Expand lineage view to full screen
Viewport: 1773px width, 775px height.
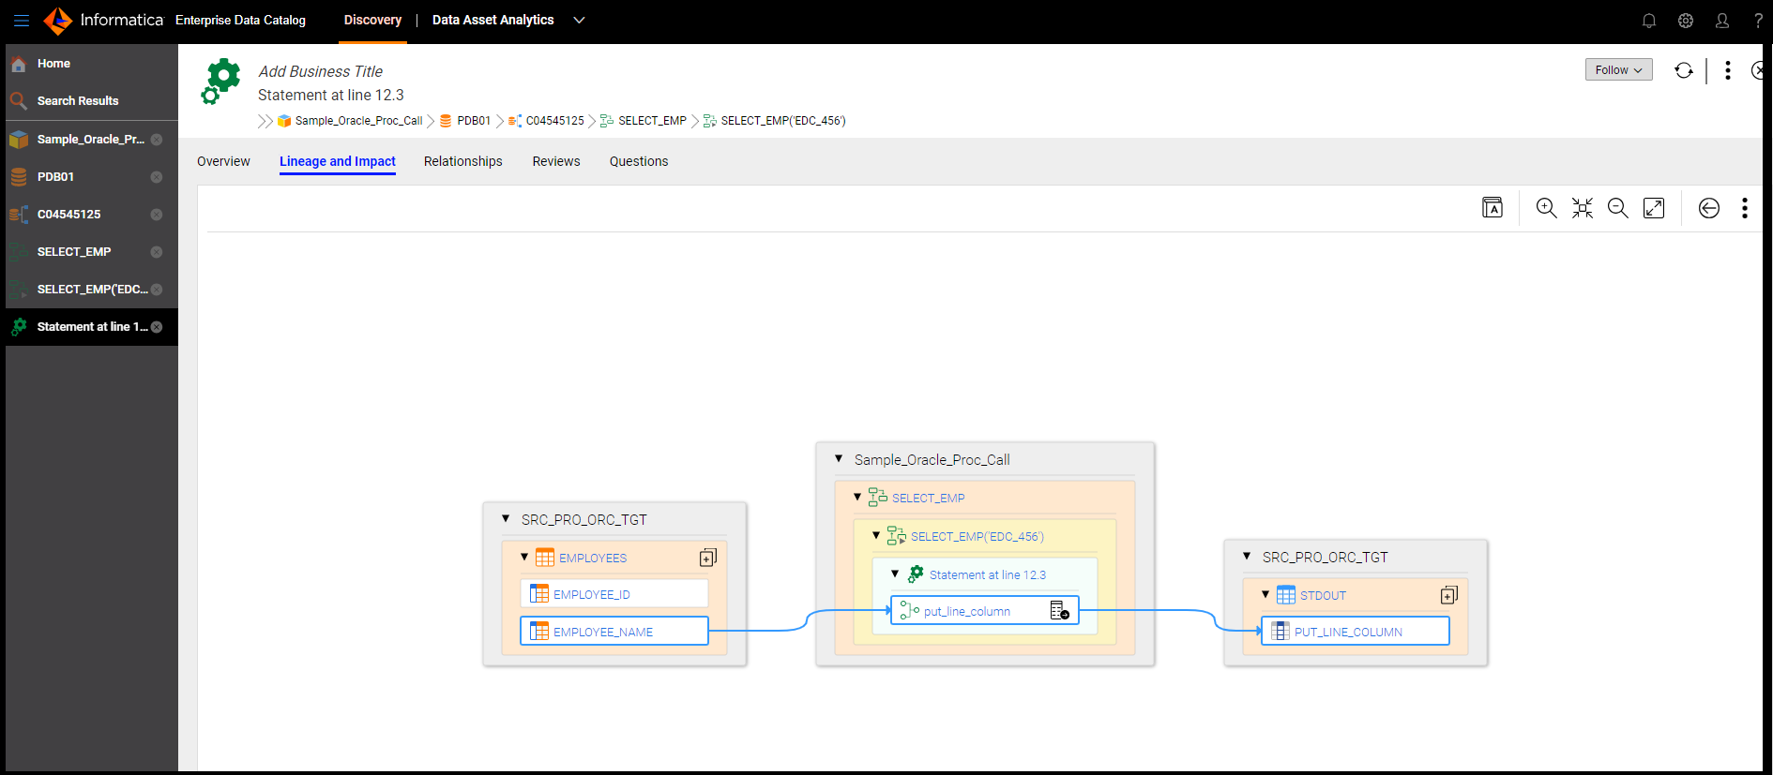click(1654, 208)
